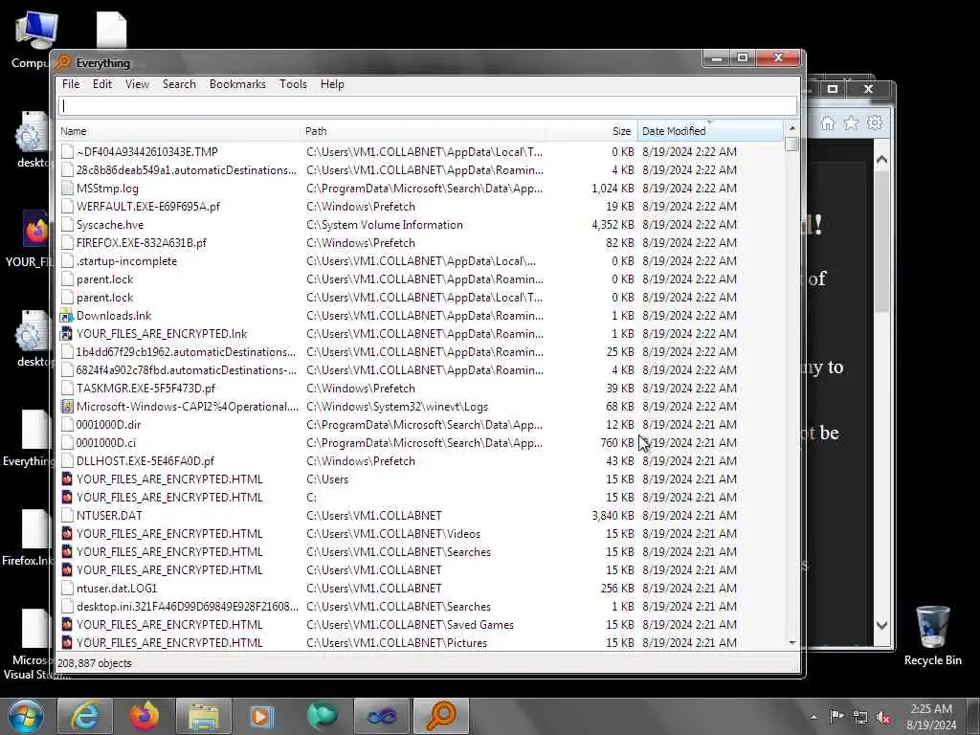This screenshot has width=980, height=735.
Task: Open the Windows Start button
Action: pyautogui.click(x=25, y=716)
